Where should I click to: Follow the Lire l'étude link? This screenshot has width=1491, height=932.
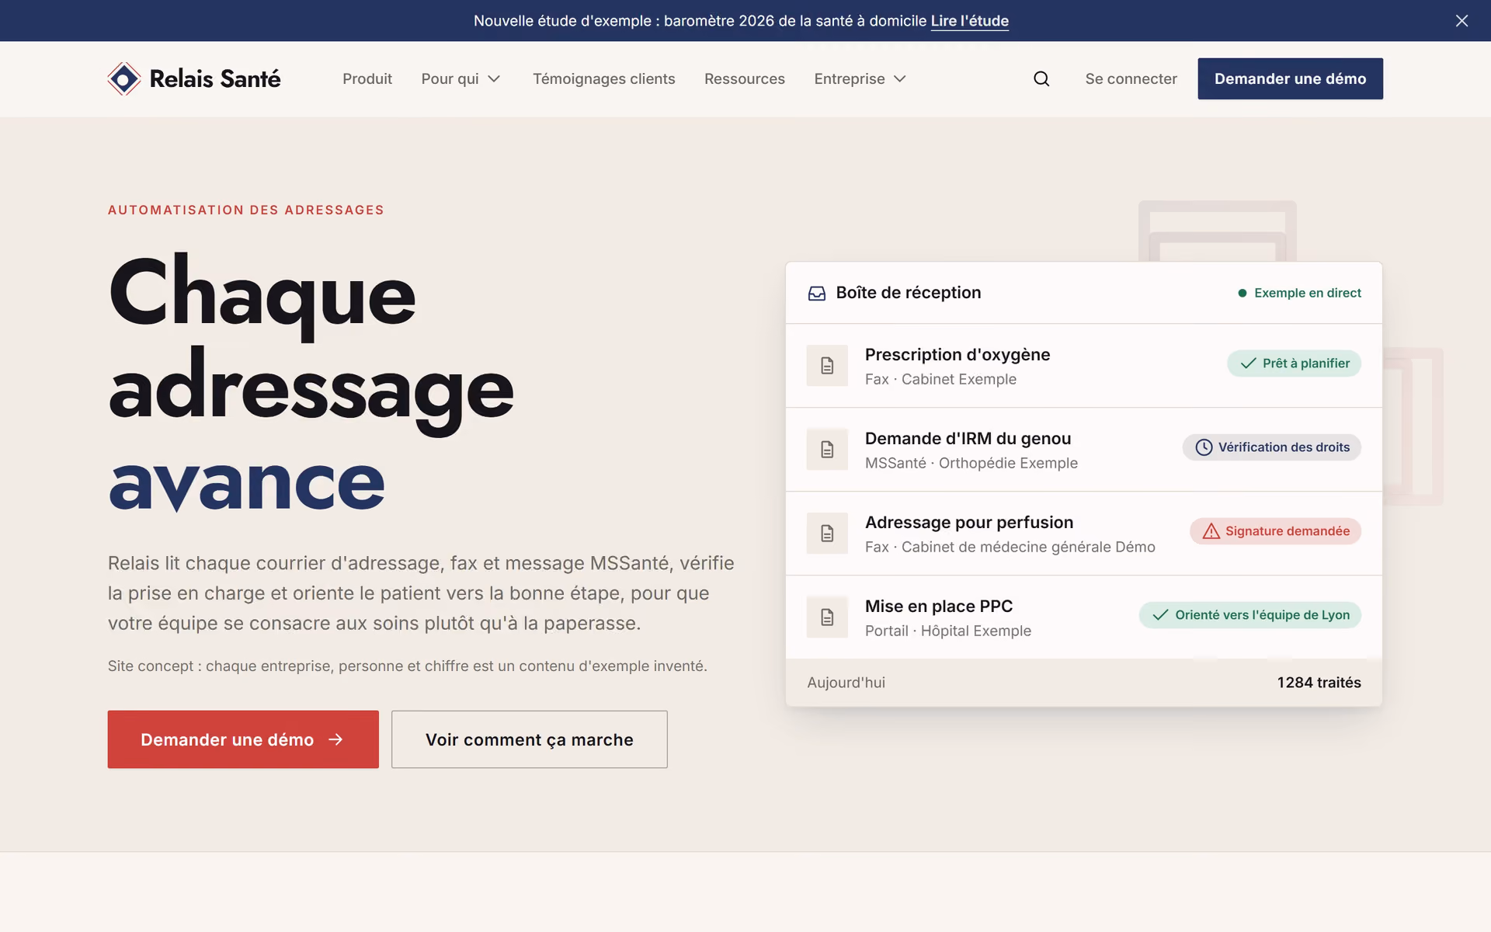(x=969, y=21)
